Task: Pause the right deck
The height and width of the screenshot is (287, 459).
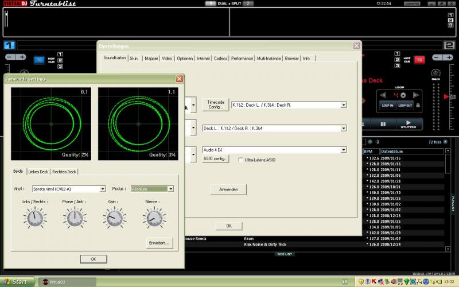Action: 383,124
